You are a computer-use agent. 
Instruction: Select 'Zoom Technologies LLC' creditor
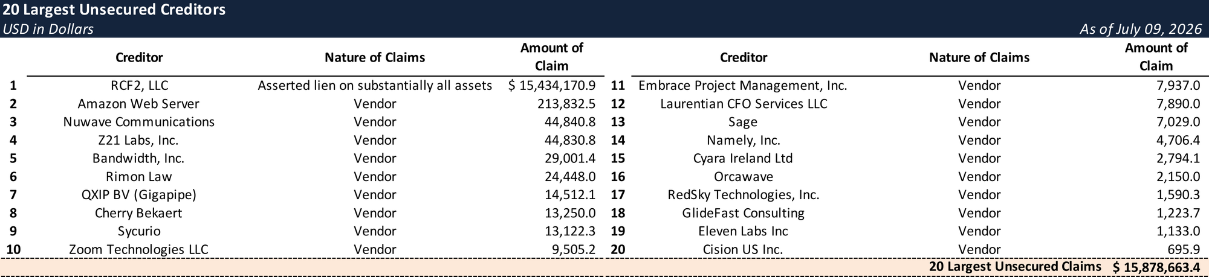point(138,249)
